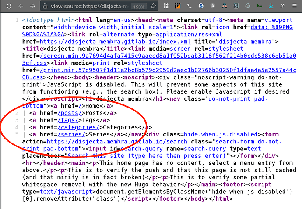Click the <!doctype html> declaration text
This screenshot has height=209, width=302.
49,20
